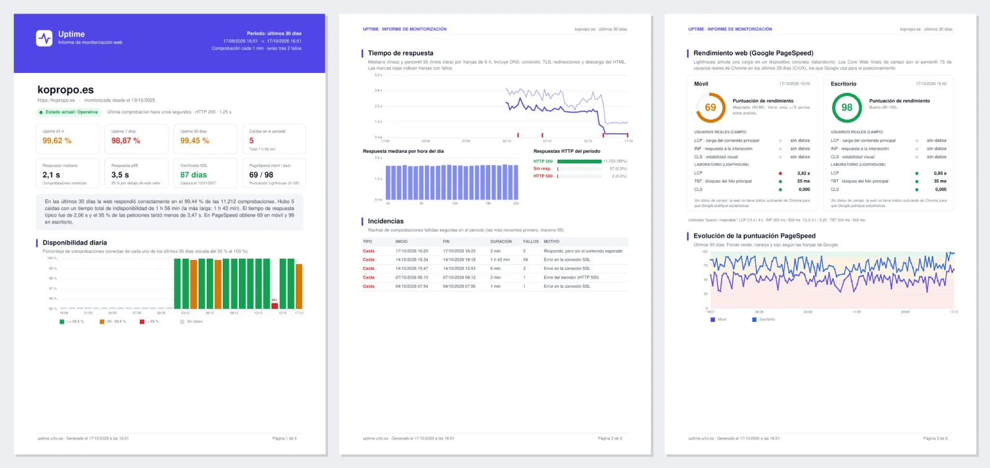Click the 'Incidencias' section heading
The height and width of the screenshot is (468, 990).
pyautogui.click(x=385, y=221)
